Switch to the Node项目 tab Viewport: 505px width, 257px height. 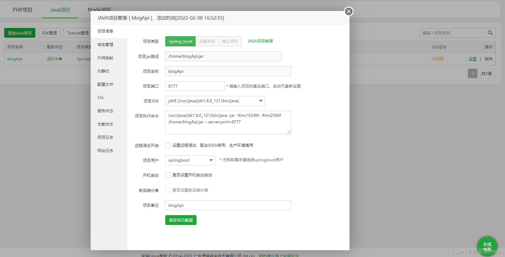click(x=99, y=10)
